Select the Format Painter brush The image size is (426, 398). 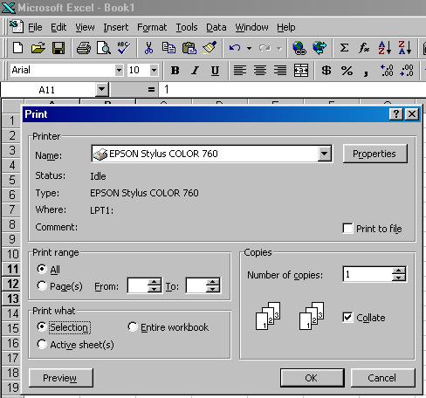pos(210,48)
